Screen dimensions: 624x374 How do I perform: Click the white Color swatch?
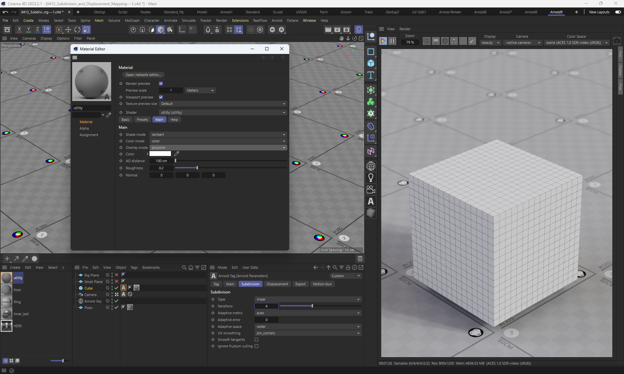[160, 154]
